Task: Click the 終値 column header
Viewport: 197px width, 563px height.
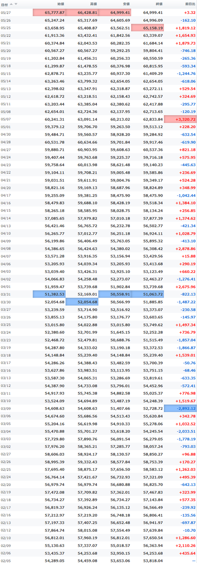Action: click(159, 4)
